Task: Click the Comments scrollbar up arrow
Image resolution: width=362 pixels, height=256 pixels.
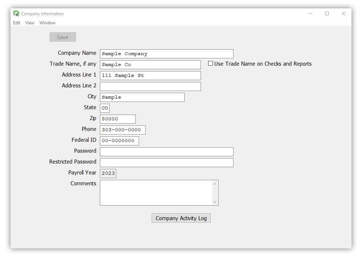Action: (214, 183)
